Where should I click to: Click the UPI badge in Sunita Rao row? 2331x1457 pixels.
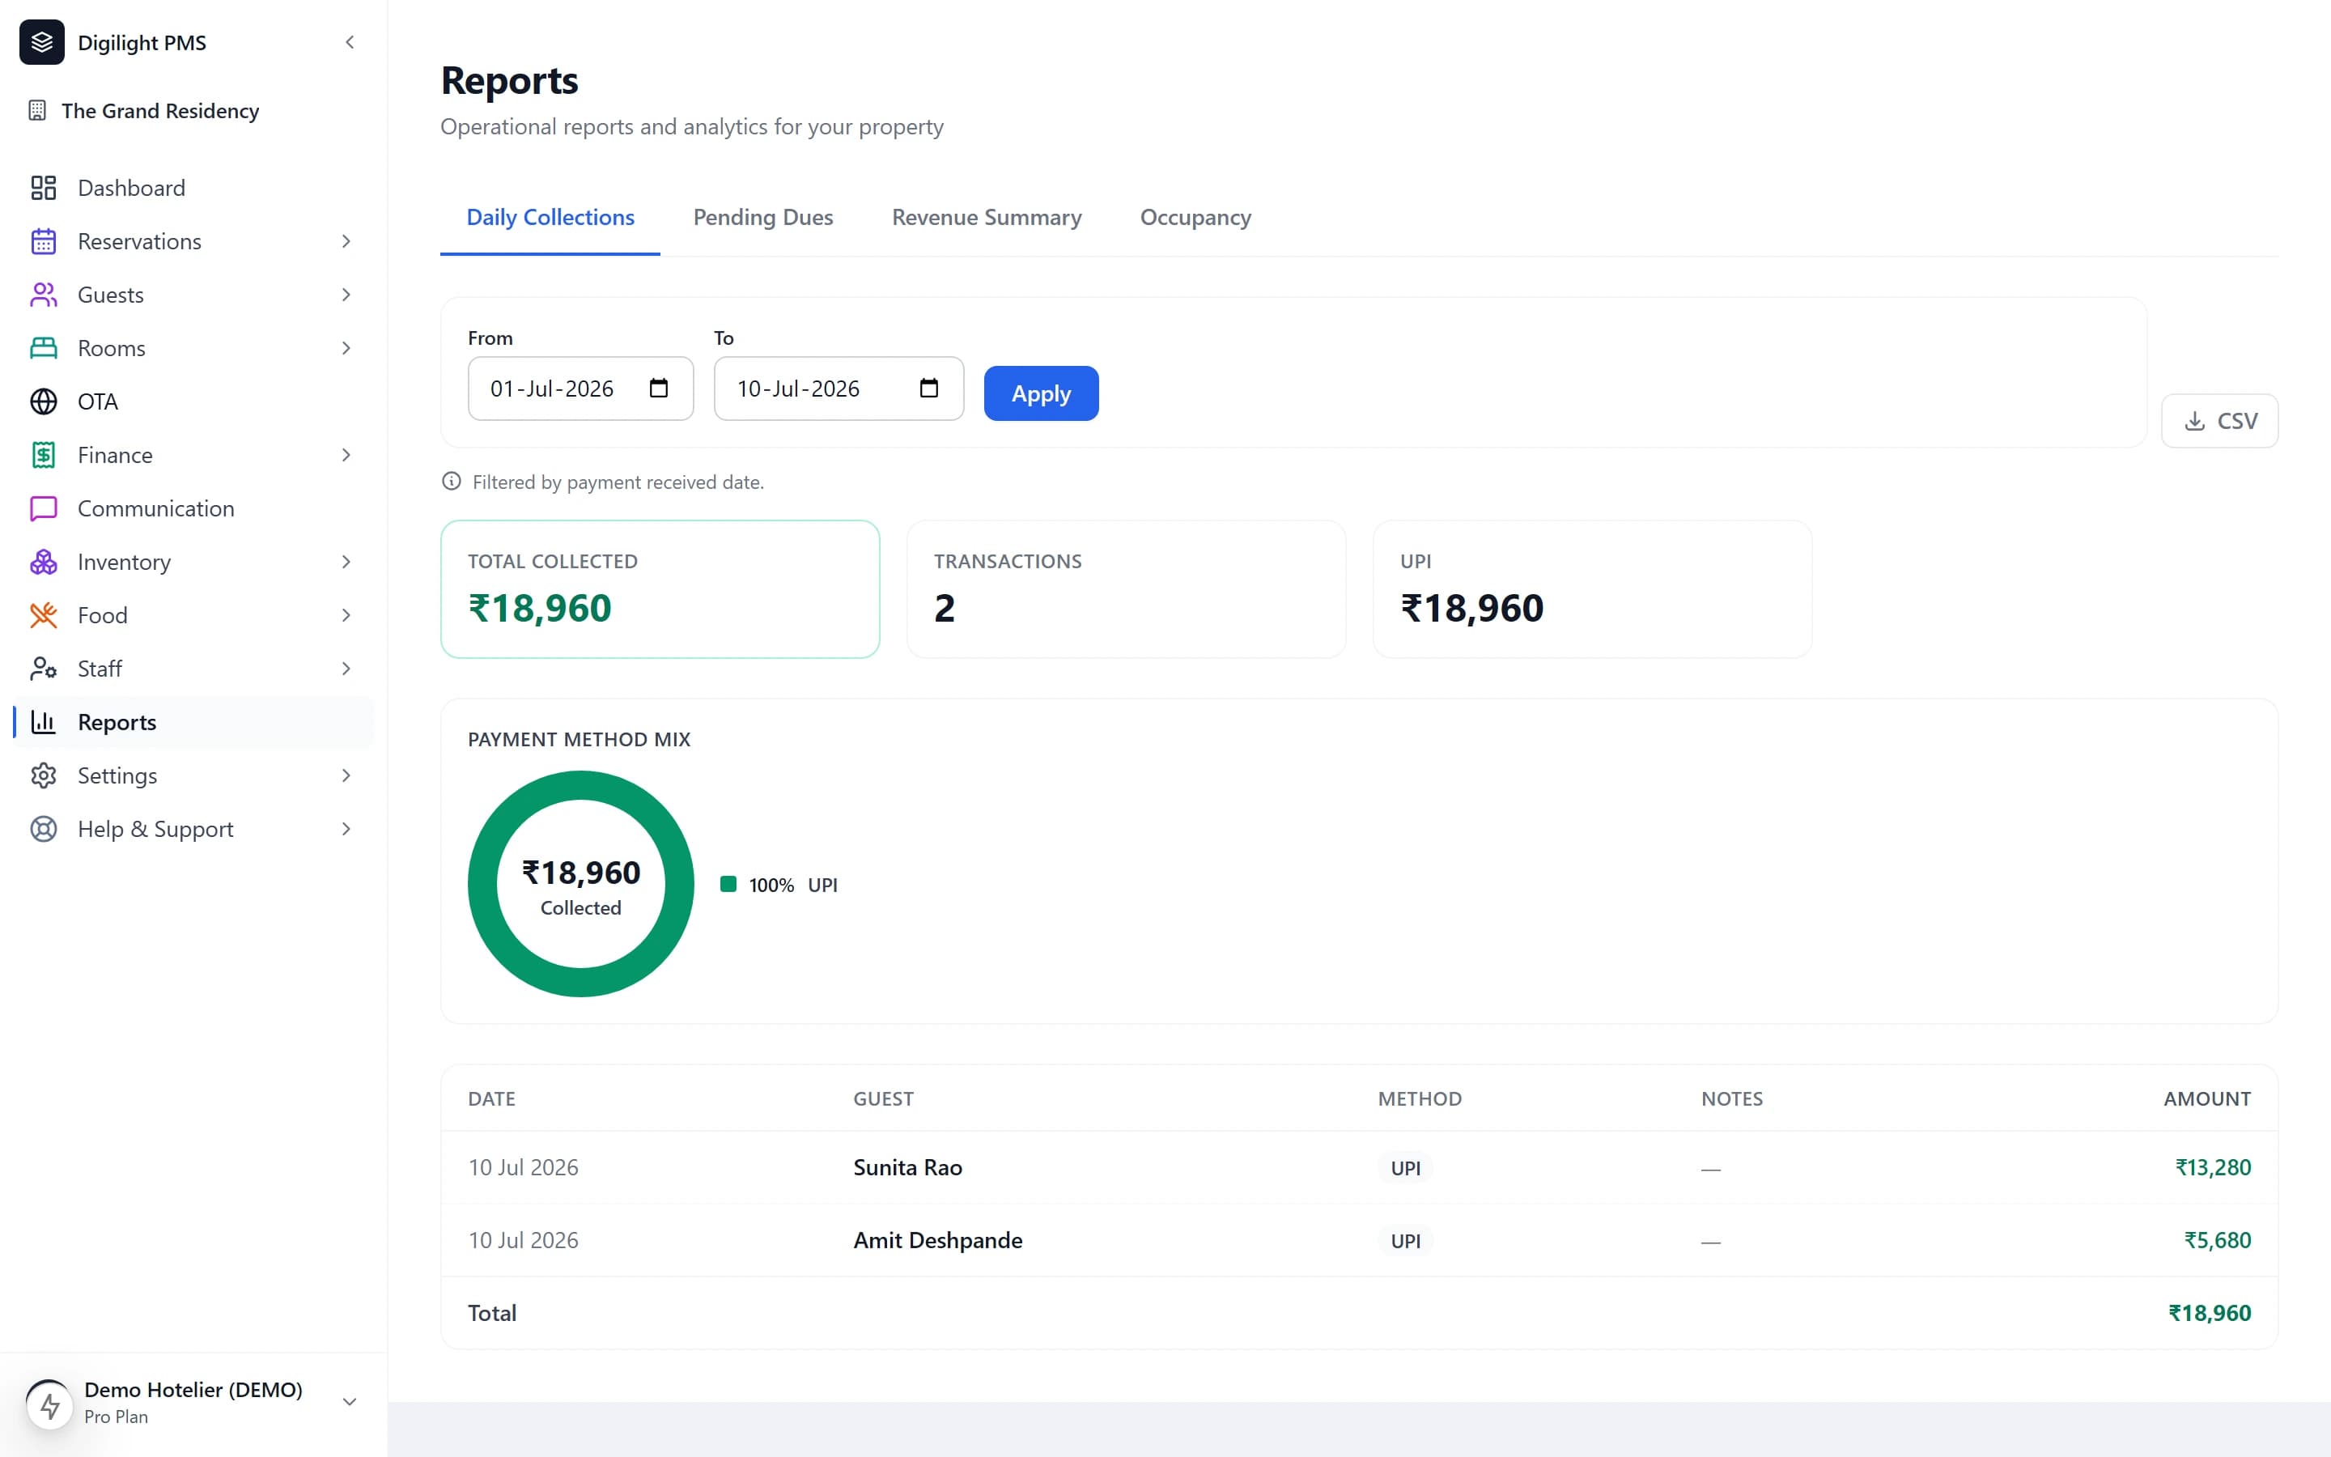click(x=1405, y=1168)
